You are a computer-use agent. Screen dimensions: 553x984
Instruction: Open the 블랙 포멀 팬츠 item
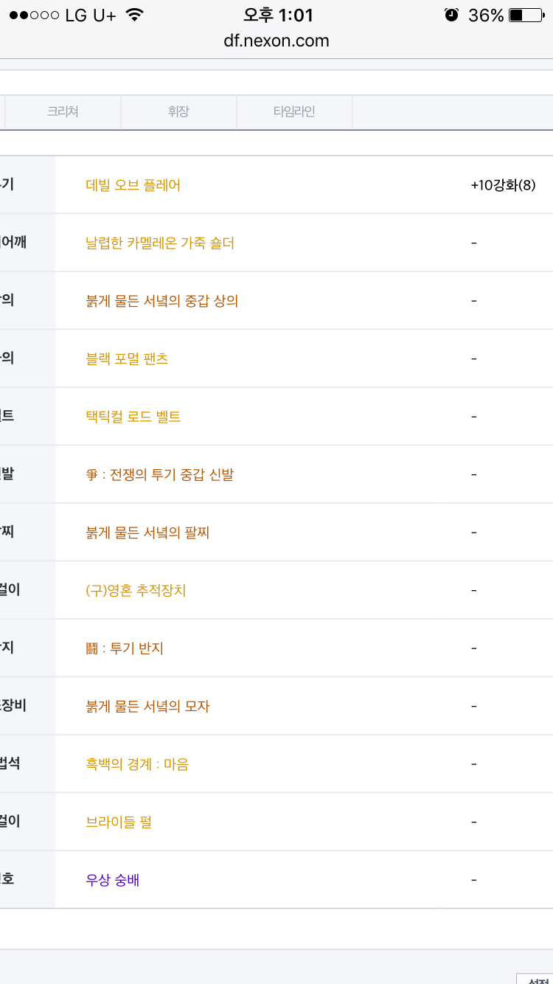tap(127, 358)
